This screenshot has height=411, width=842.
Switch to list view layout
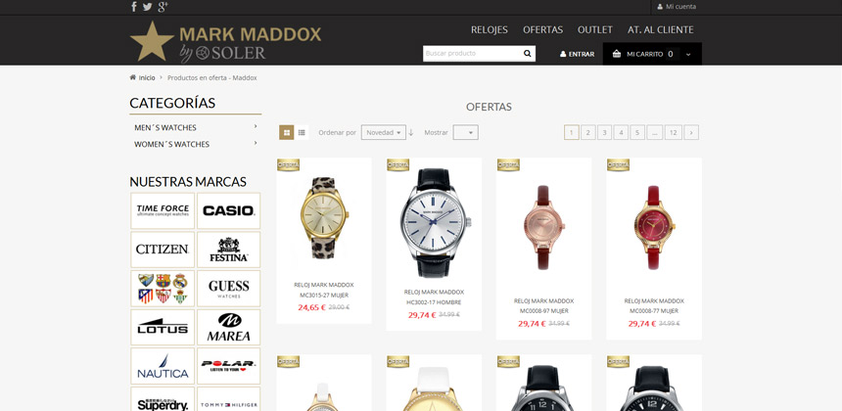[x=302, y=132]
